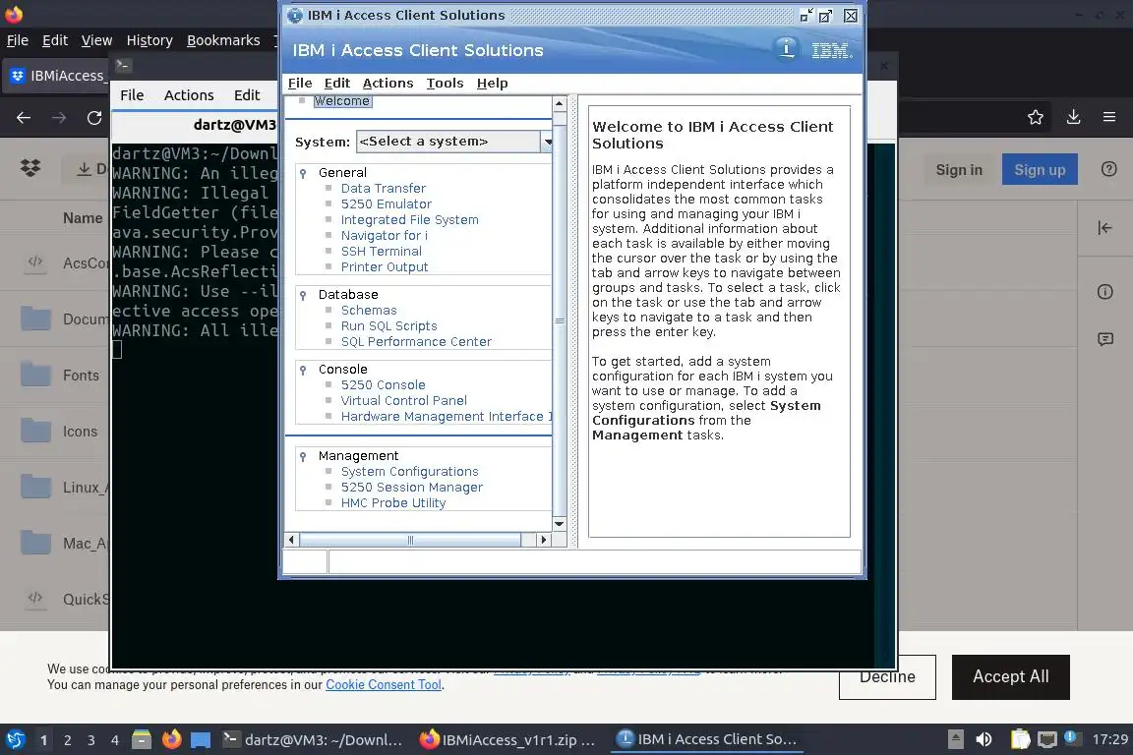
Task: Start the SSH Terminal task
Action: pos(382,252)
